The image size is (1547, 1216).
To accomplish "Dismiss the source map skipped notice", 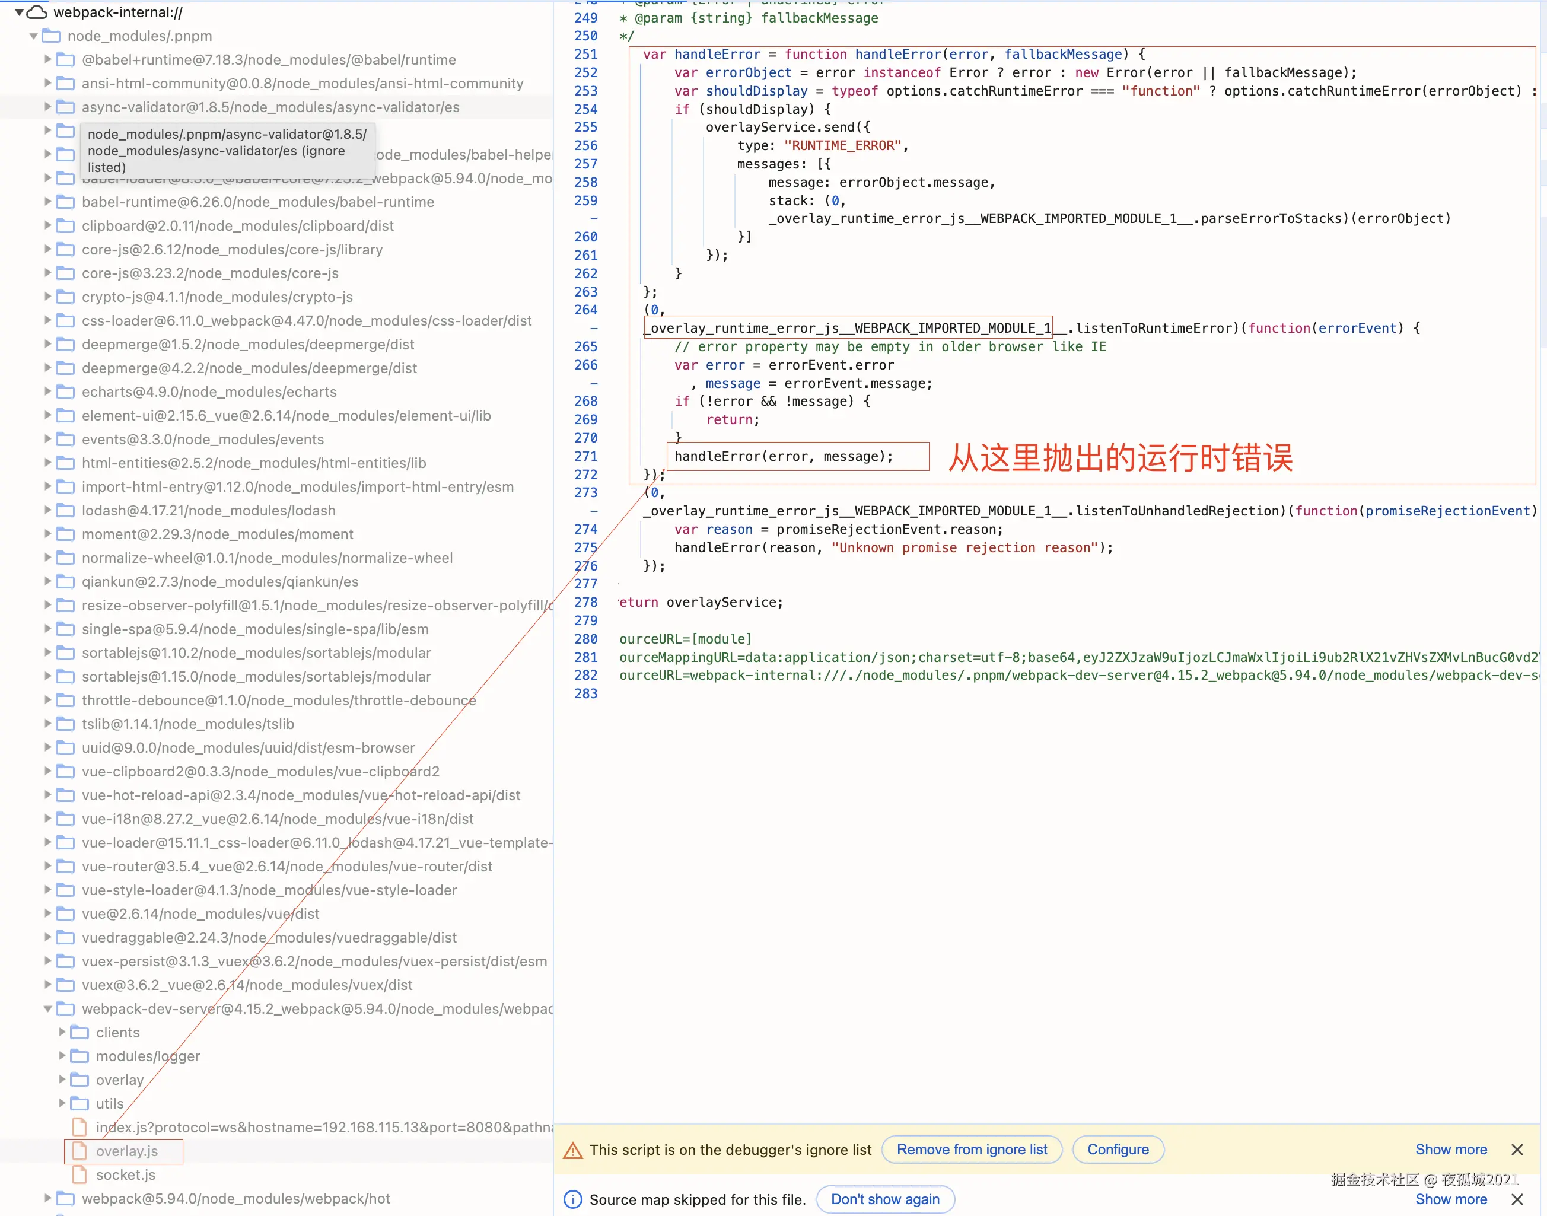I will point(1517,1199).
